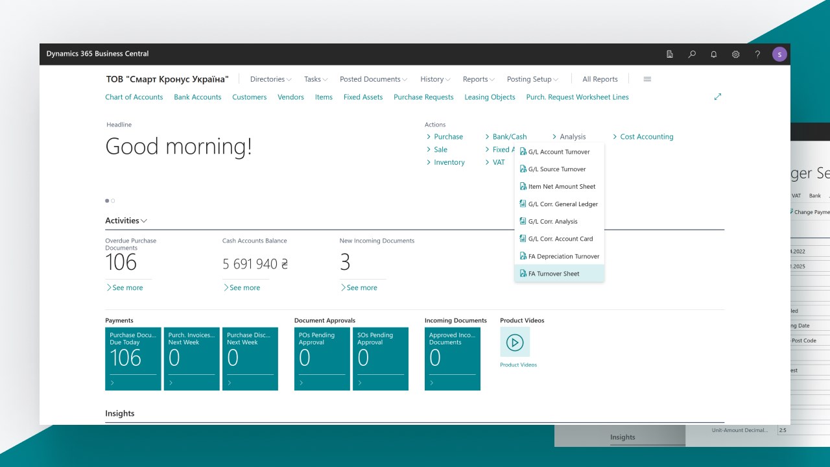The image size is (830, 467).
Task: Open the report inbox icon in header
Action: click(670, 54)
